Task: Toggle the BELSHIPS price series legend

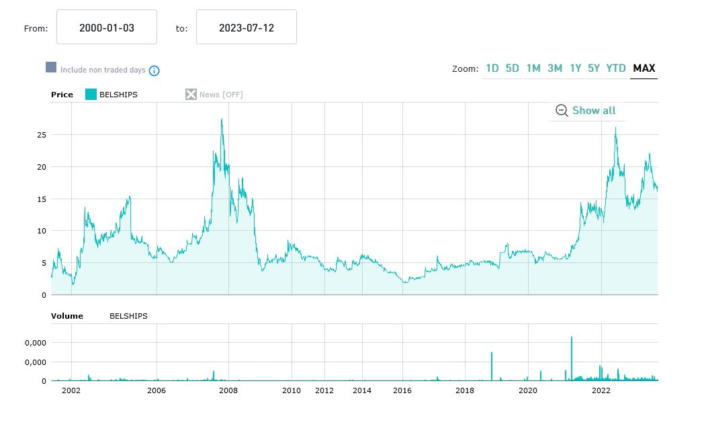Action: coord(112,95)
